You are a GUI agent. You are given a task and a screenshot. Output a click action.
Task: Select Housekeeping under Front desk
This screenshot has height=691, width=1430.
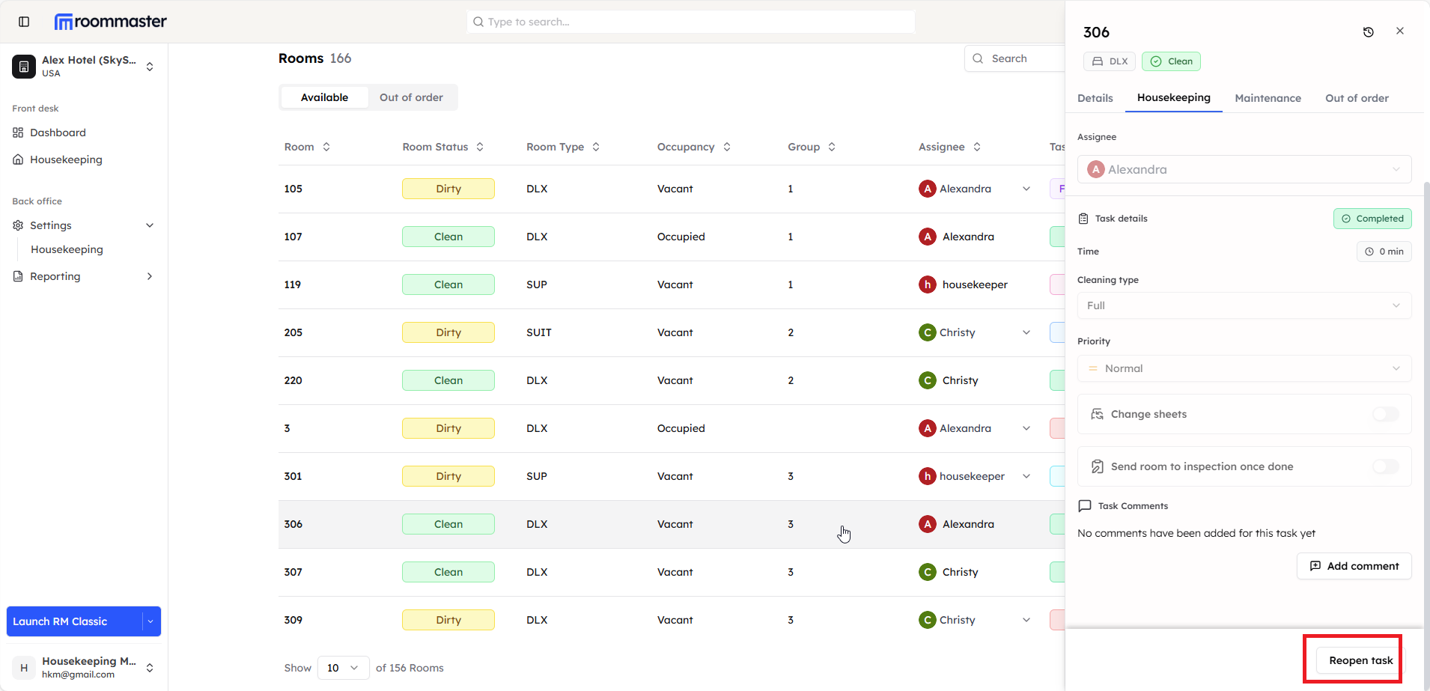click(x=65, y=159)
